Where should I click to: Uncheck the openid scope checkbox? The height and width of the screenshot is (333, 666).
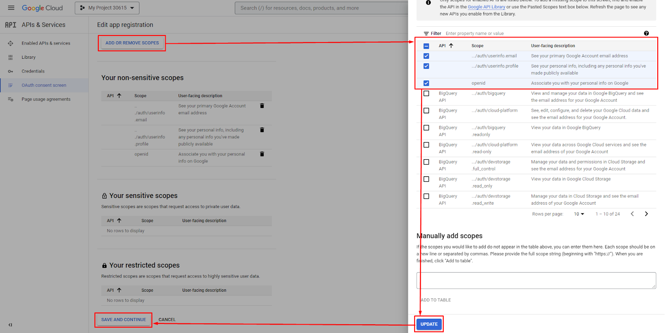coord(426,83)
